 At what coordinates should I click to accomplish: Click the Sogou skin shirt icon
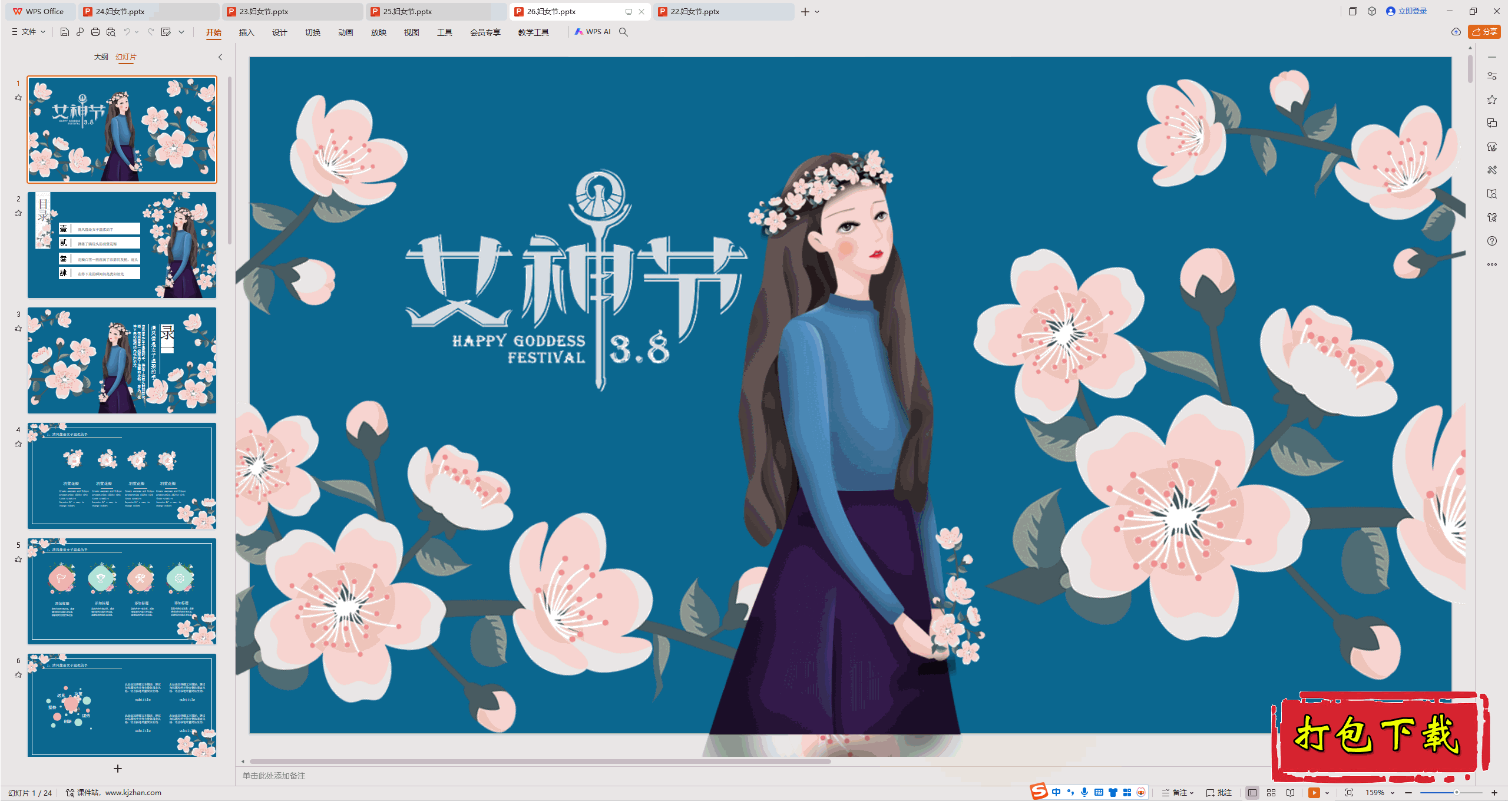tap(1113, 792)
